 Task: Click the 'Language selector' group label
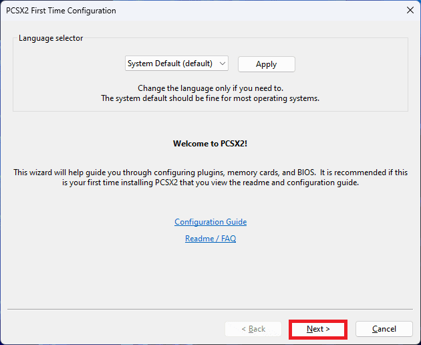point(51,38)
